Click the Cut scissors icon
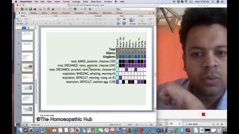This screenshot has width=239, height=134. coord(40,9)
